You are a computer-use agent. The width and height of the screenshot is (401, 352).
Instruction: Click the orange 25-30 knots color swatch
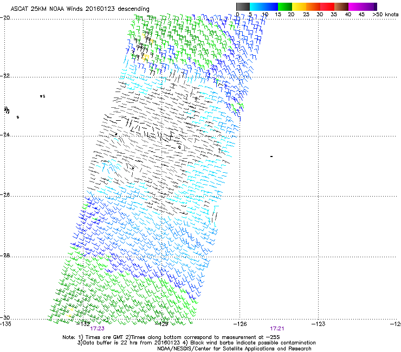pos(313,6)
